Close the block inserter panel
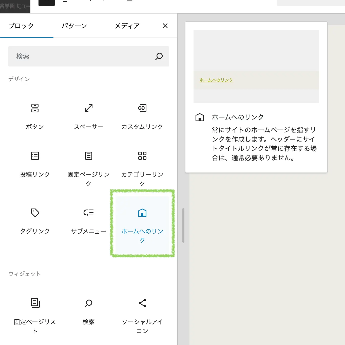The image size is (345, 345). point(165,26)
